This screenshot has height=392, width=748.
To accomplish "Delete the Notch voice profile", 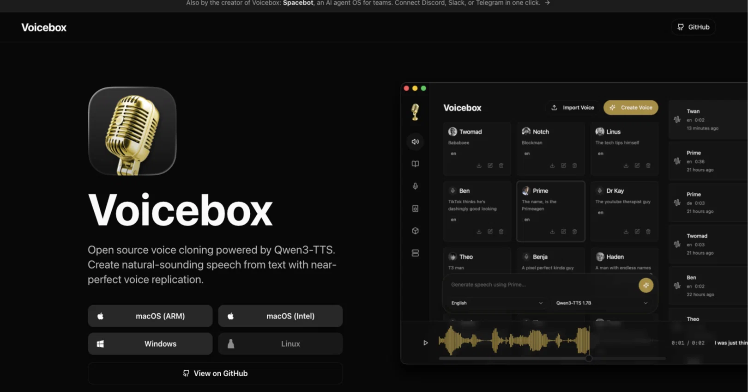I will (x=574, y=165).
